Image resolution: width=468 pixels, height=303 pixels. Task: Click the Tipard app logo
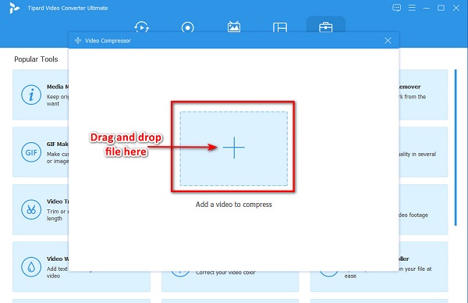coord(14,8)
